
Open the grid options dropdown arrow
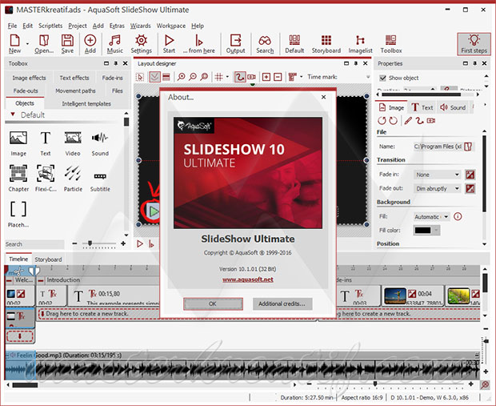(x=227, y=77)
